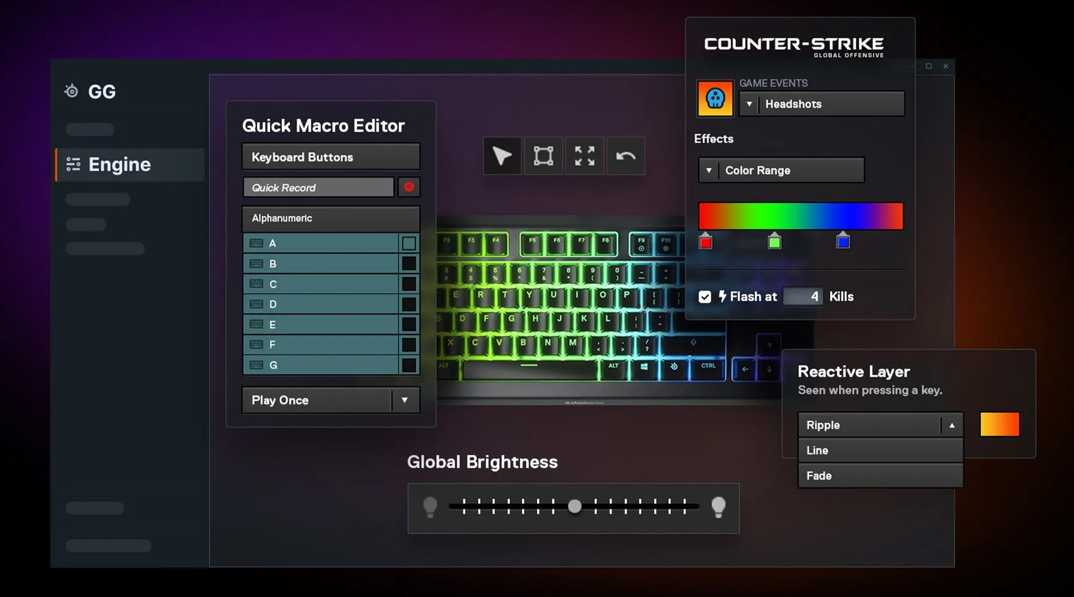Image resolution: width=1074 pixels, height=597 pixels.
Task: Click the keyboard icon beside key D
Action: 256,304
